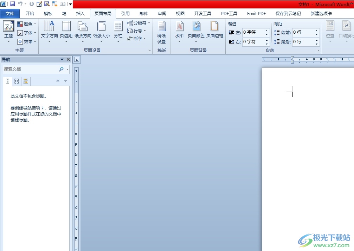Select headings browse tab in Navigation pane

tap(7, 81)
